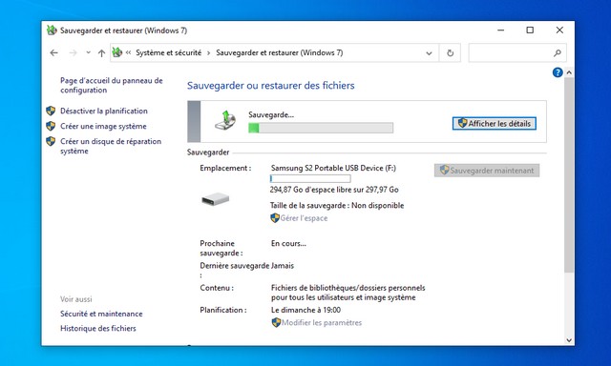The image size is (611, 366).
Task: Click shield icon beside Désactiver la planification
Action: tap(51, 111)
